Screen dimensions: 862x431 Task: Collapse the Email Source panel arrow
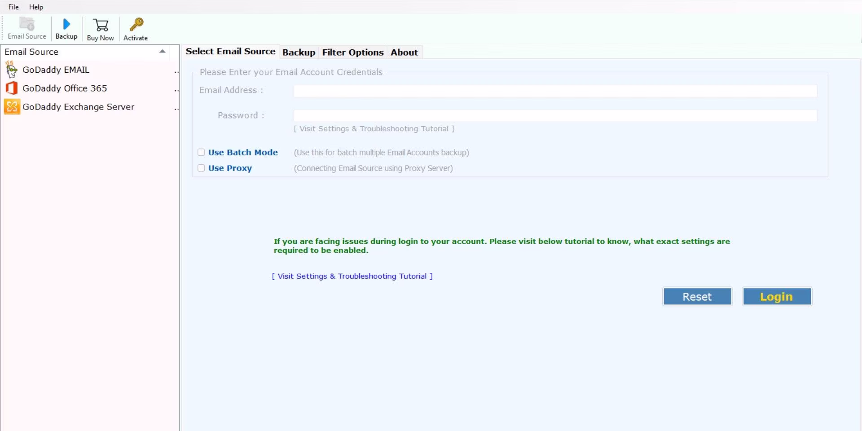coord(163,52)
